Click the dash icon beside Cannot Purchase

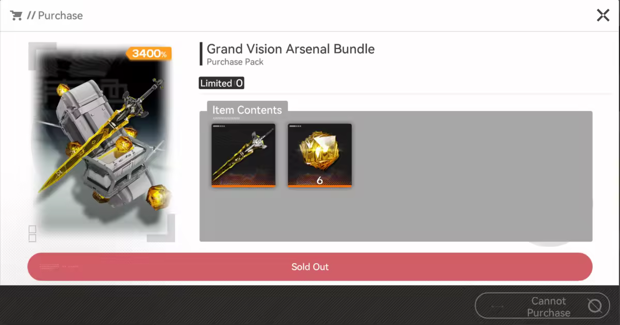497,306
